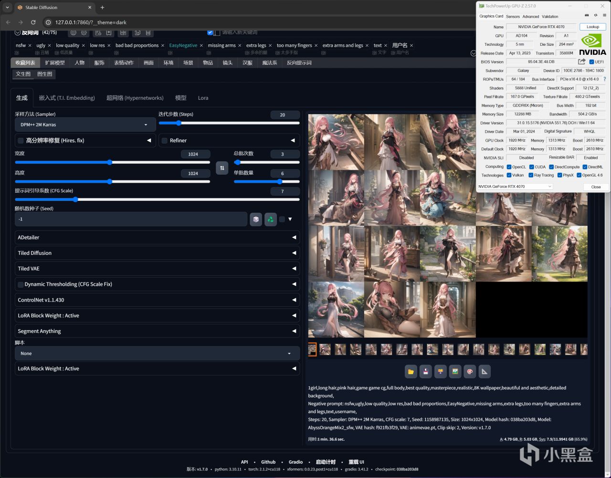The image size is (611, 478).
Task: Switch to the Lora tab
Action: click(203, 98)
